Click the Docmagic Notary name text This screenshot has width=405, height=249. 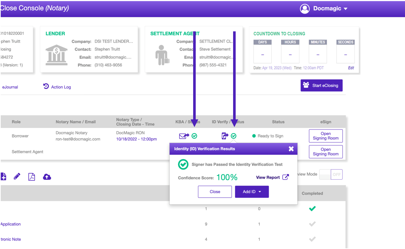(71, 133)
